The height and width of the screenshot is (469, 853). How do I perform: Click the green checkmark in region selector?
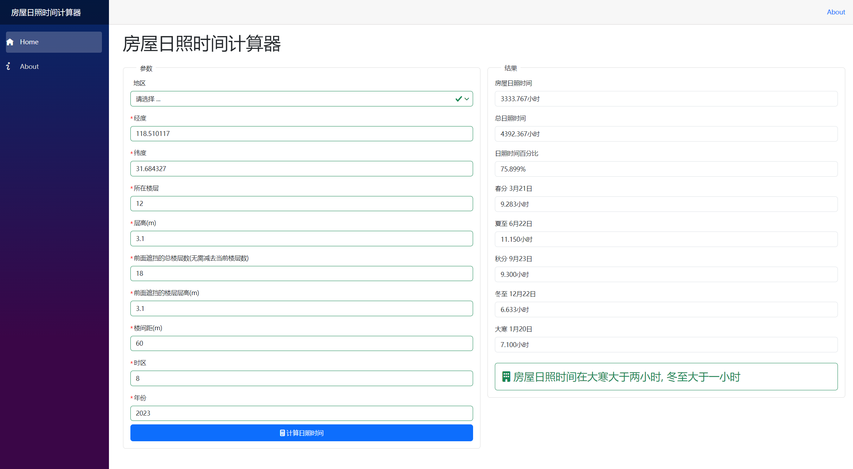458,99
